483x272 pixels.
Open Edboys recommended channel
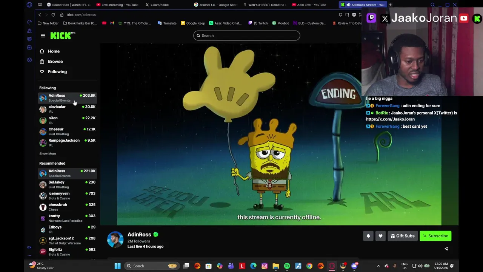[x=67, y=229]
